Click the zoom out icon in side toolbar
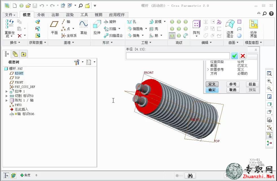 coord(269,89)
